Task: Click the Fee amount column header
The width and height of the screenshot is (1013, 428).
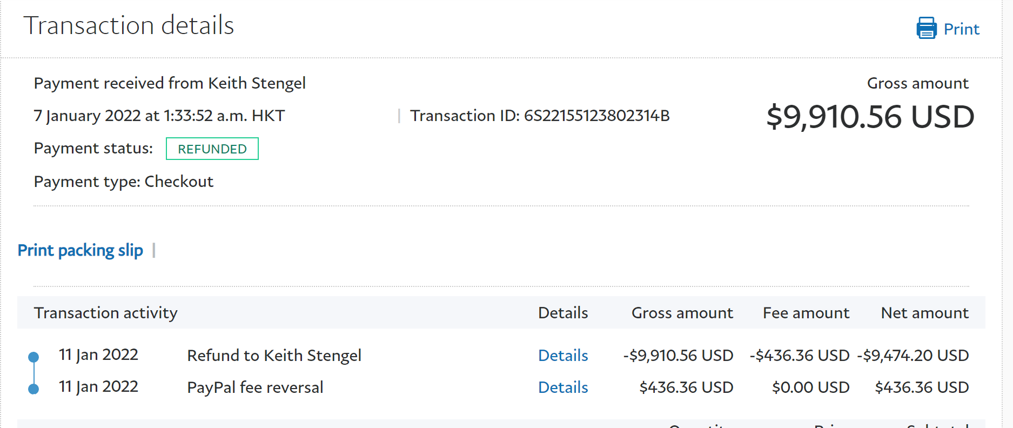Action: tap(806, 313)
